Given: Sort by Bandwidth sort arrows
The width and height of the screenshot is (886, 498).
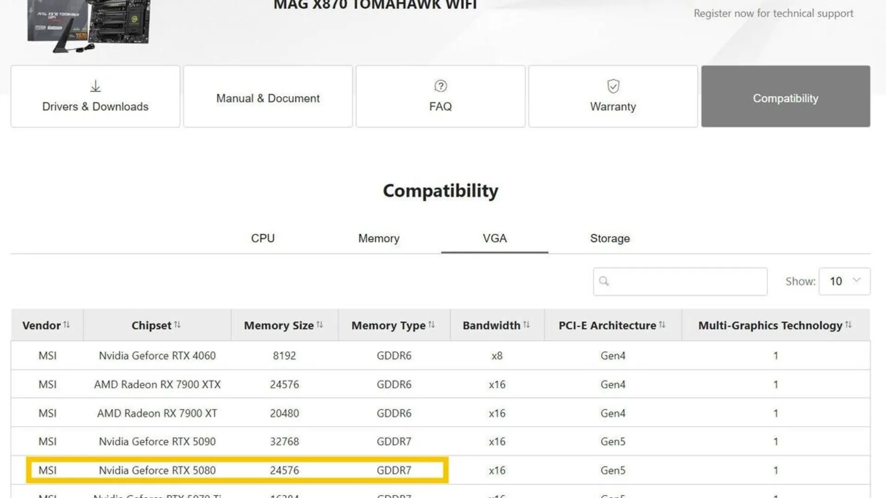Looking at the screenshot, I should tap(527, 325).
